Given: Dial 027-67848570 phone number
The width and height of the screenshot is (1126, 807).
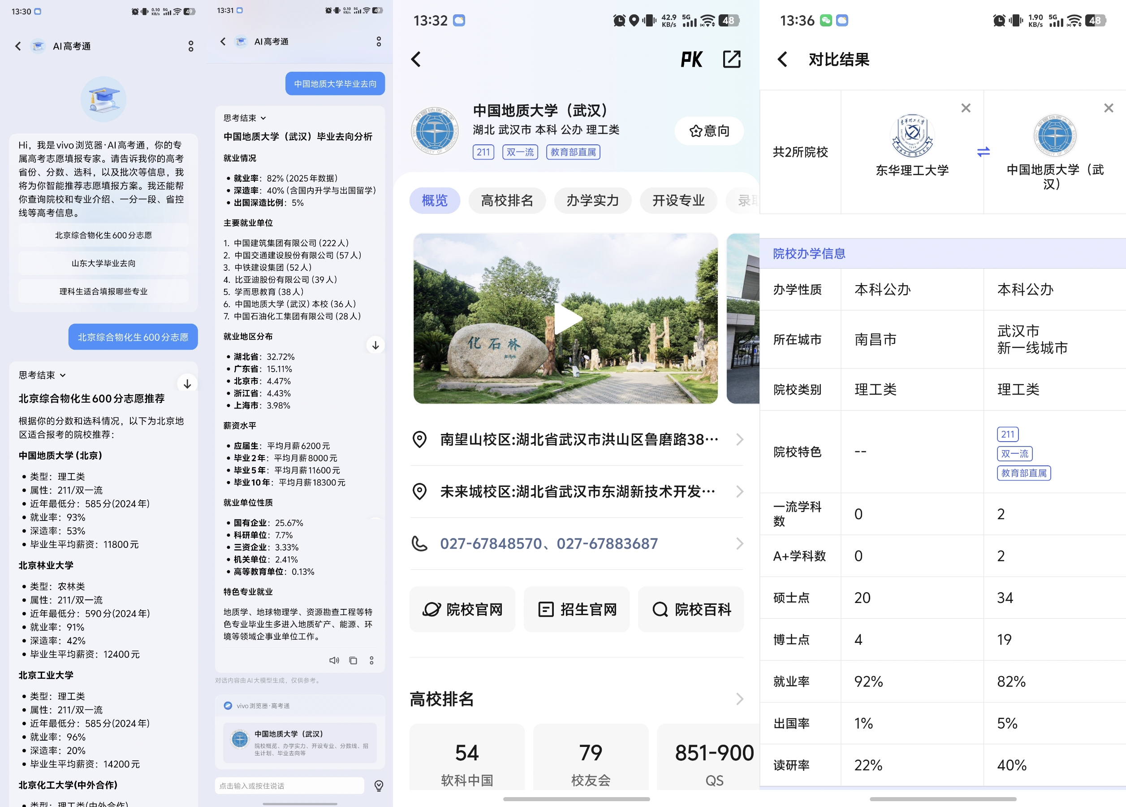Looking at the screenshot, I should tap(491, 543).
